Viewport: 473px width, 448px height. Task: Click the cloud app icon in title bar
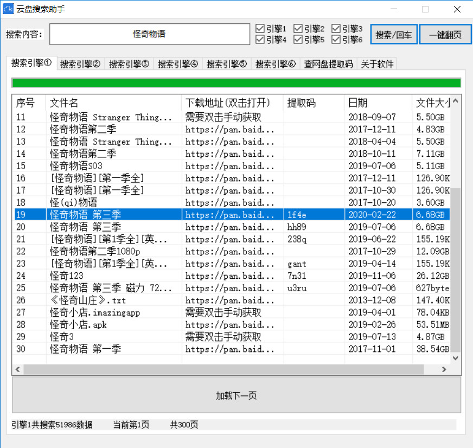(x=8, y=9)
